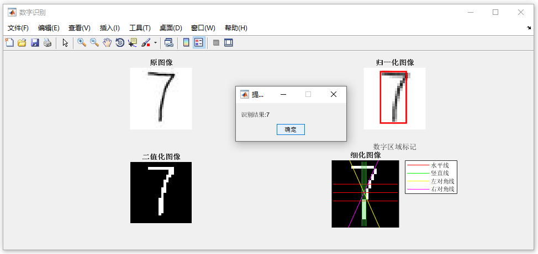Activate the Zoom Out magnifier tool
The image size is (538, 254).
(x=94, y=42)
